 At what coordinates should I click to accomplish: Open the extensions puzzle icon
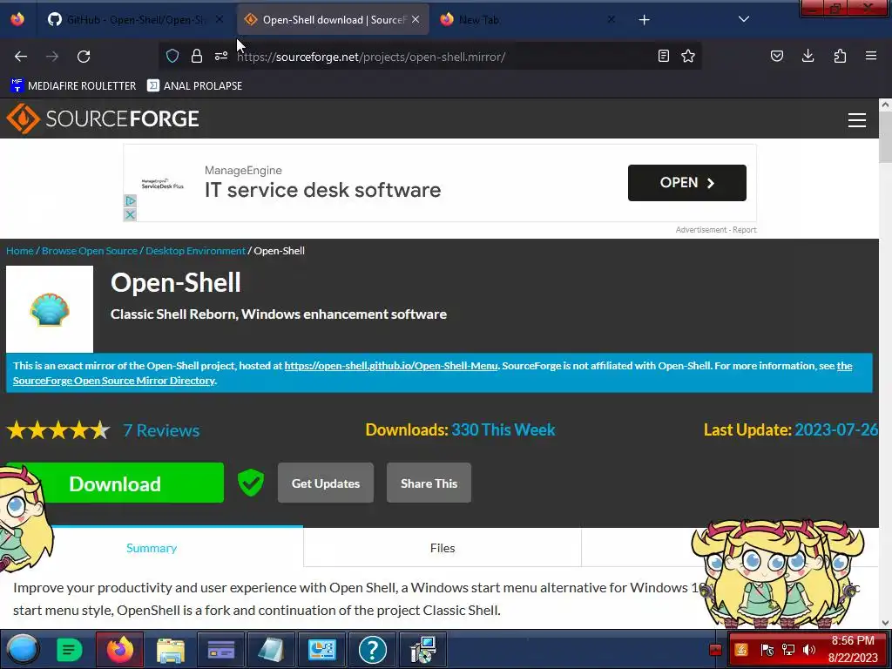(840, 56)
